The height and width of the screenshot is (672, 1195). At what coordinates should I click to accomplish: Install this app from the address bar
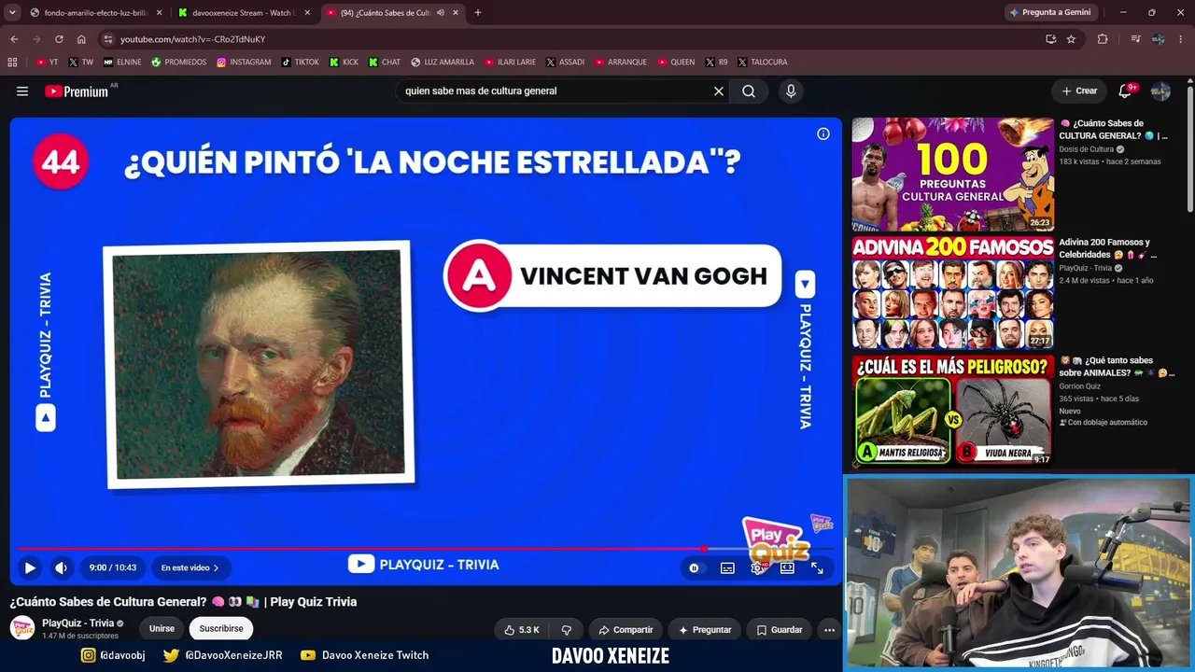1050,39
